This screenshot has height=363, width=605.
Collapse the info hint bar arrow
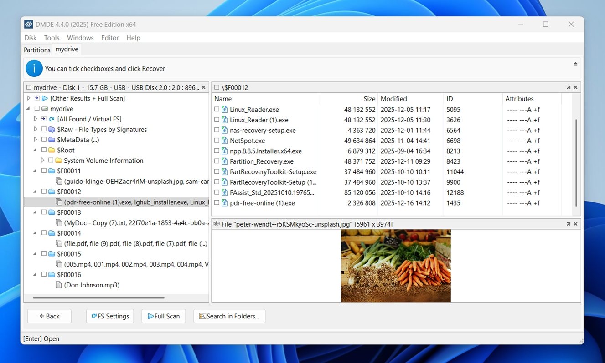(x=575, y=64)
